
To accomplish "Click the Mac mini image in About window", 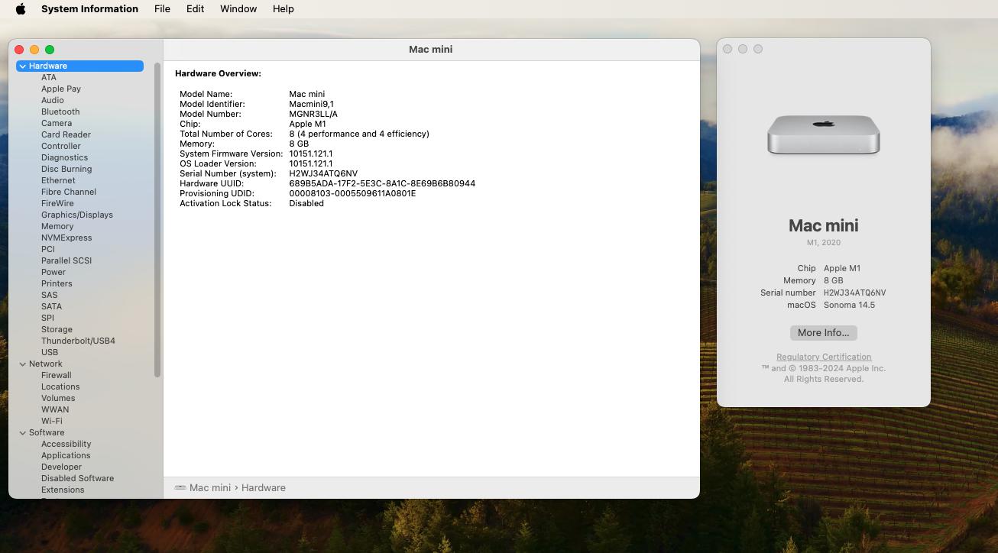I will (824, 135).
